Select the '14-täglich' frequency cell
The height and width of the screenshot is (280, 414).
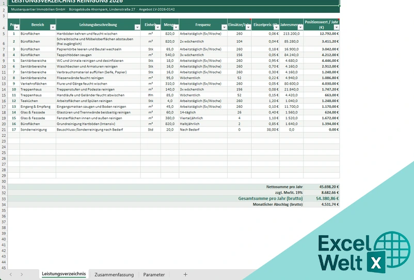[x=203, y=112]
